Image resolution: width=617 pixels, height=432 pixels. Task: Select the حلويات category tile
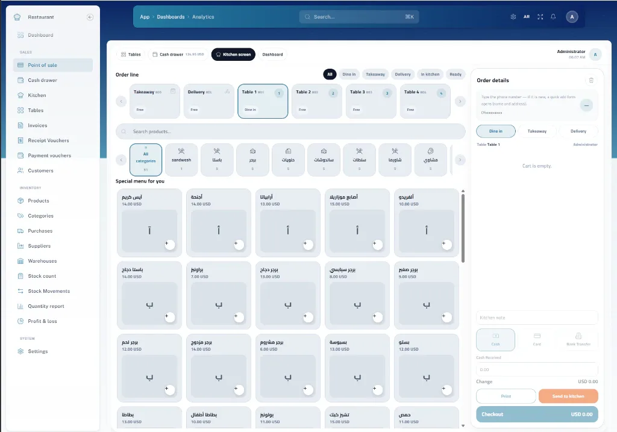288,160
